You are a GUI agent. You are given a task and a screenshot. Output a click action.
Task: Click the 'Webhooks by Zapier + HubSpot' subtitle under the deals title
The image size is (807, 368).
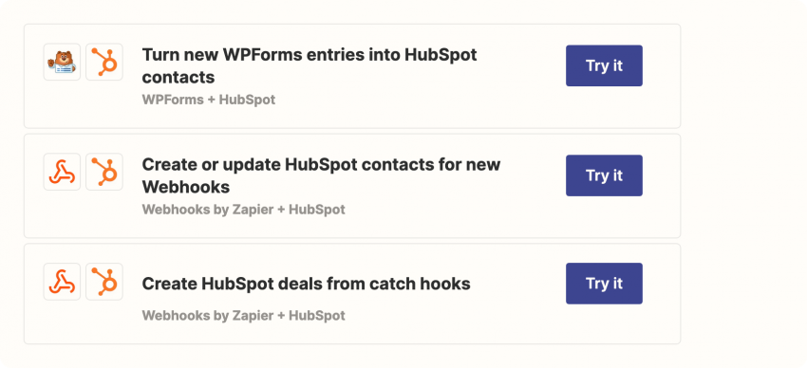(x=243, y=316)
